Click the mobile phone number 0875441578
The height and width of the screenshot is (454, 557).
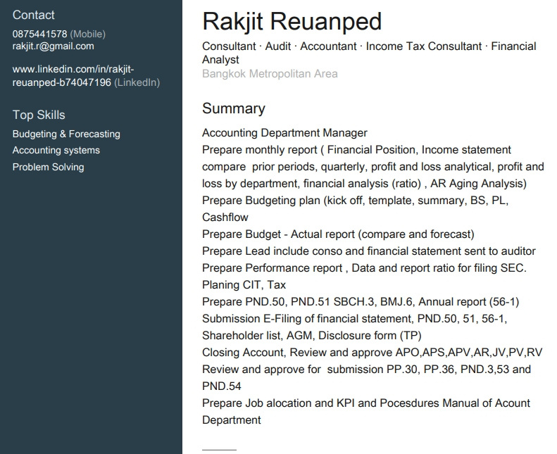pos(39,34)
